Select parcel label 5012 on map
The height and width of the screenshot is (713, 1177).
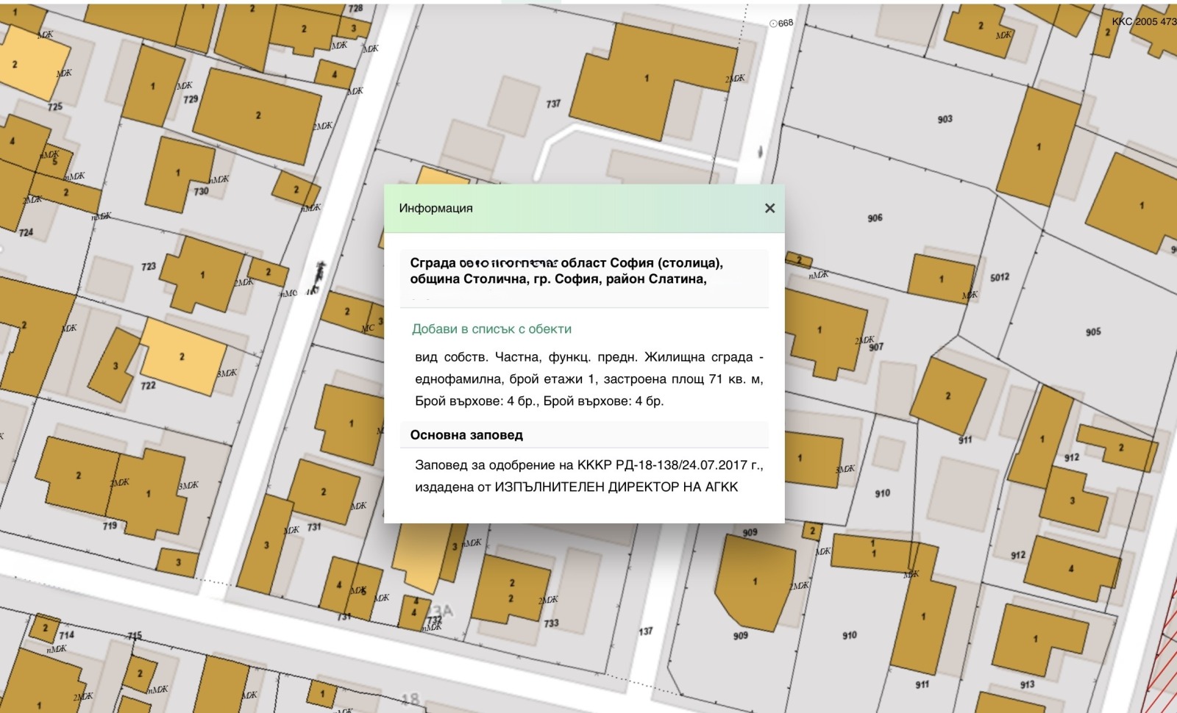click(1000, 277)
